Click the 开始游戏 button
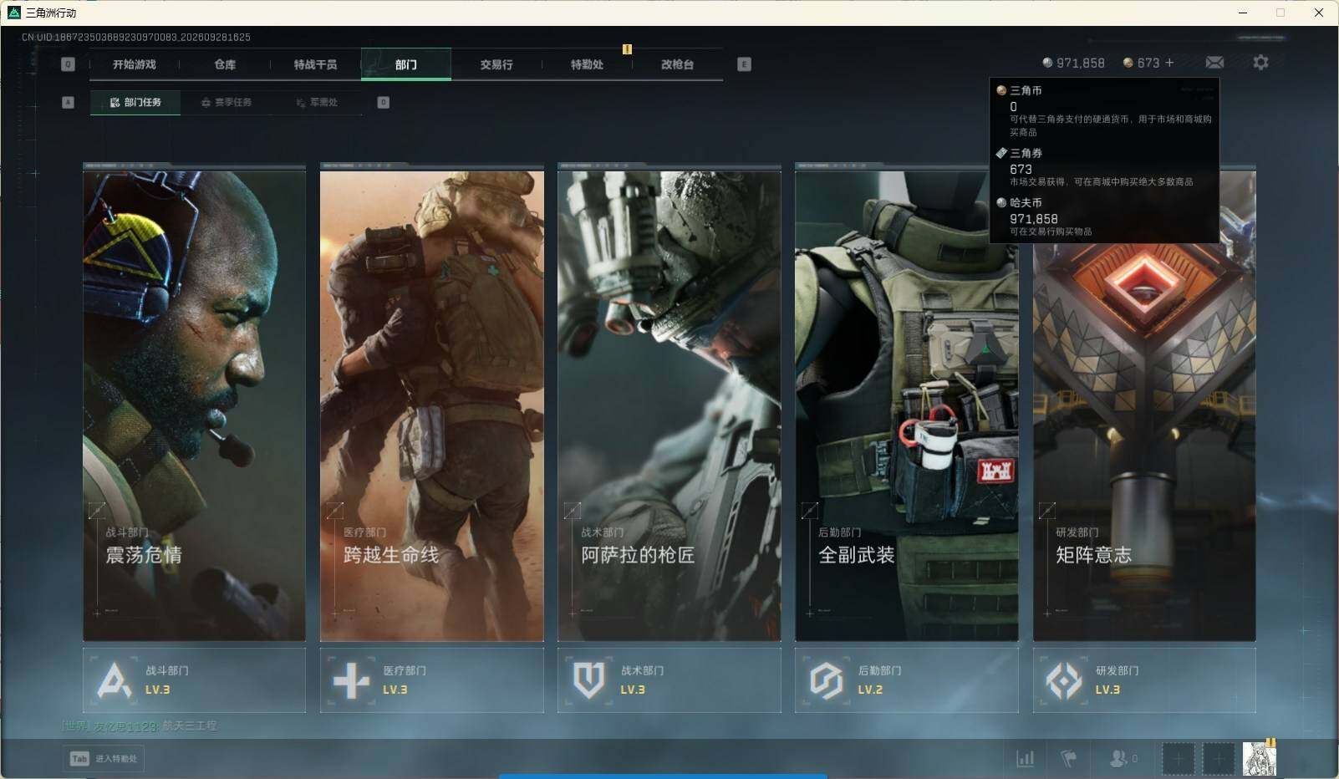 [135, 64]
